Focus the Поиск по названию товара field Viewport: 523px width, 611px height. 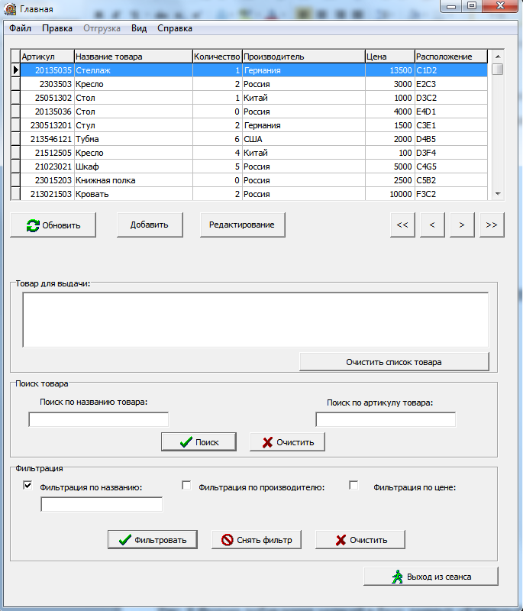click(x=98, y=419)
